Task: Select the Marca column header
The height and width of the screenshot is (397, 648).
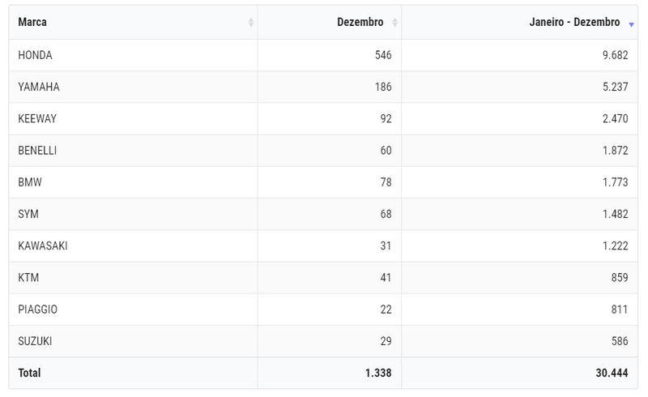Action: [x=32, y=22]
